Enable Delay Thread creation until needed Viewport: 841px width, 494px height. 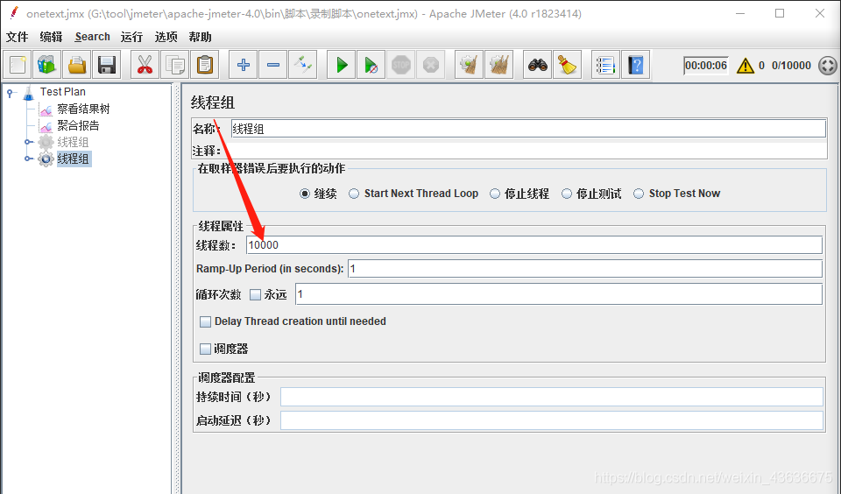tap(205, 321)
